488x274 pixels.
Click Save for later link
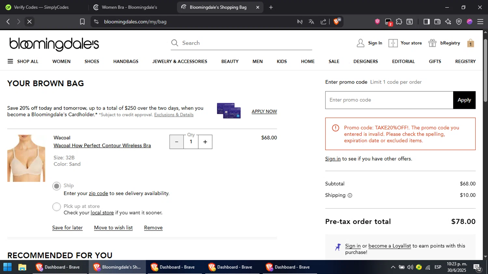pos(67,228)
